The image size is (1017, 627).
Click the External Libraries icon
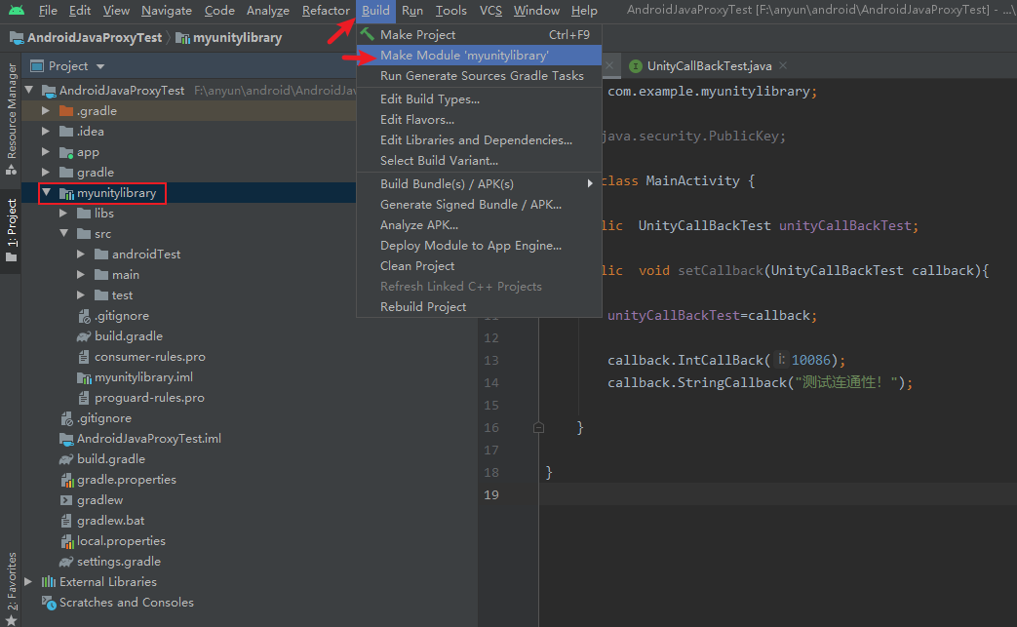[49, 581]
